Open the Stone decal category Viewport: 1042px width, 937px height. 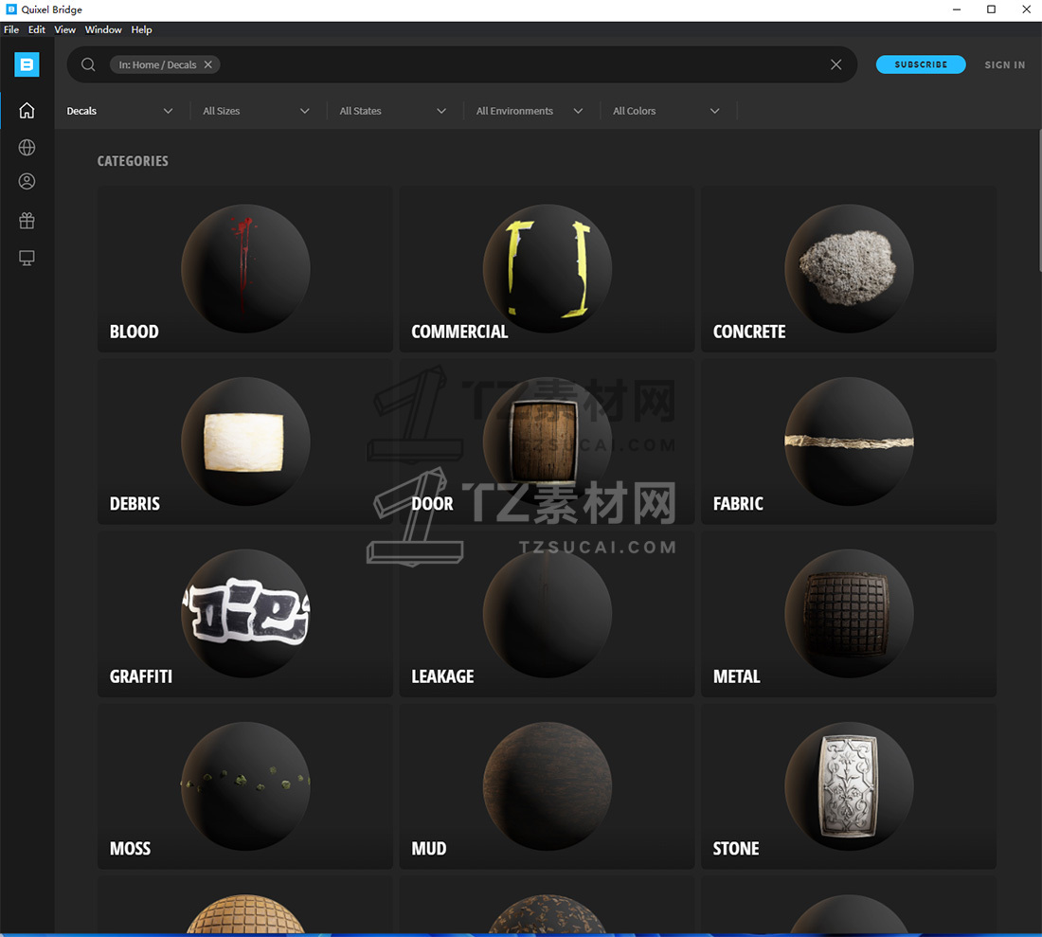pyautogui.click(x=849, y=786)
